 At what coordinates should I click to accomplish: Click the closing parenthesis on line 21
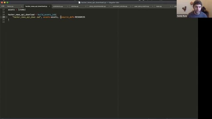(x=9, y=20)
